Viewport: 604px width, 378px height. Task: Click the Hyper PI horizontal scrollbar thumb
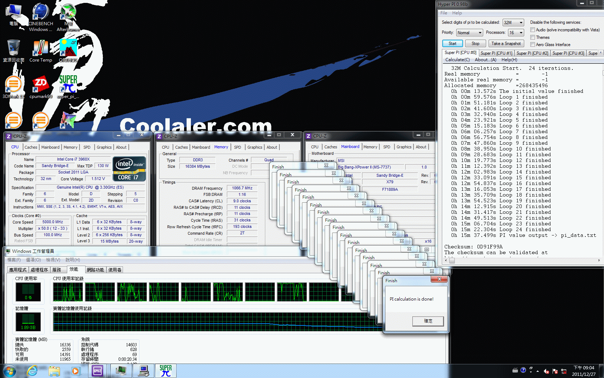452,261
